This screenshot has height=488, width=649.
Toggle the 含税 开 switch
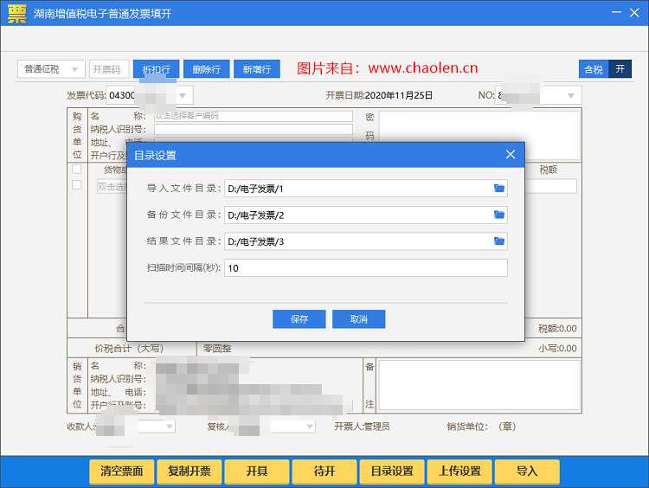[605, 69]
